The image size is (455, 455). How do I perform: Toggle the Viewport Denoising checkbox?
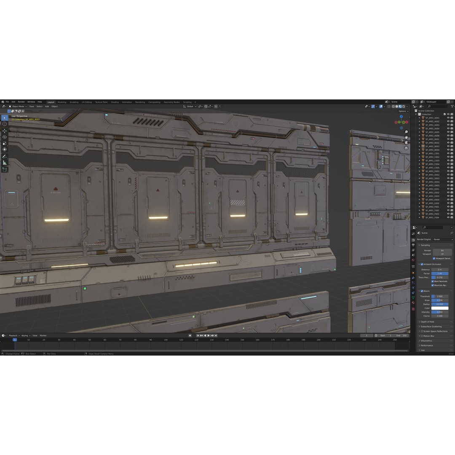coord(434,259)
